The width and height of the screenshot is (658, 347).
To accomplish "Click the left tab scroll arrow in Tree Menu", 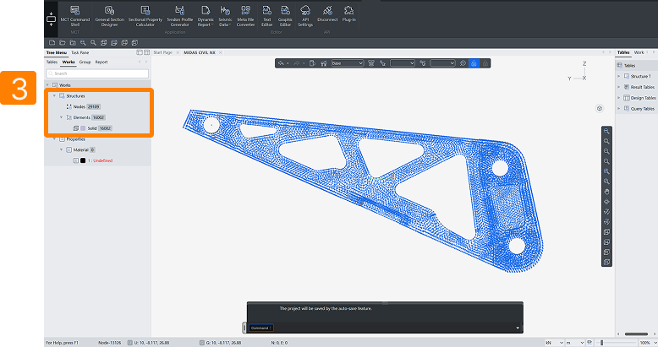I will 140,62.
